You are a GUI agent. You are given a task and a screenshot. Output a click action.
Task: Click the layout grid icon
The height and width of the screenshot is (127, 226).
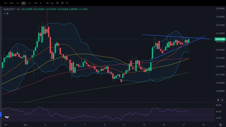[x=62, y=3]
